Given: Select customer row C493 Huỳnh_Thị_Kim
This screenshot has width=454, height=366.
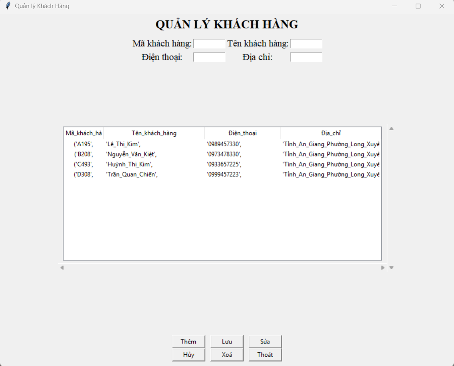Looking at the screenshot, I should click(x=222, y=164).
